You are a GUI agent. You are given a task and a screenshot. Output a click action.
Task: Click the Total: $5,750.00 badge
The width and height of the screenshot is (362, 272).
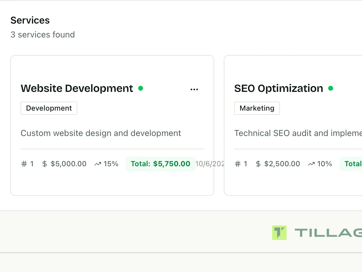click(160, 164)
